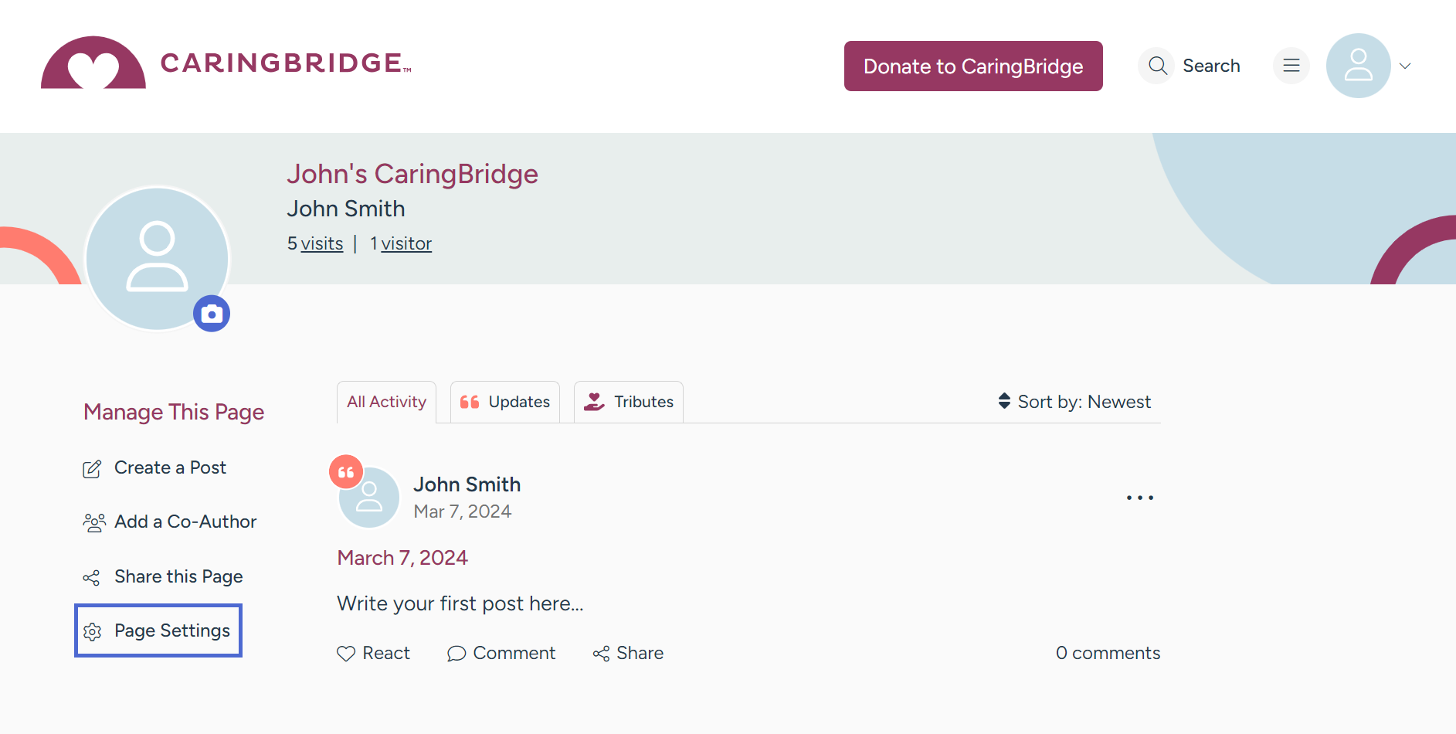The height and width of the screenshot is (734, 1456).
Task: Click the Add a Co-Author people icon
Action: coord(93,522)
